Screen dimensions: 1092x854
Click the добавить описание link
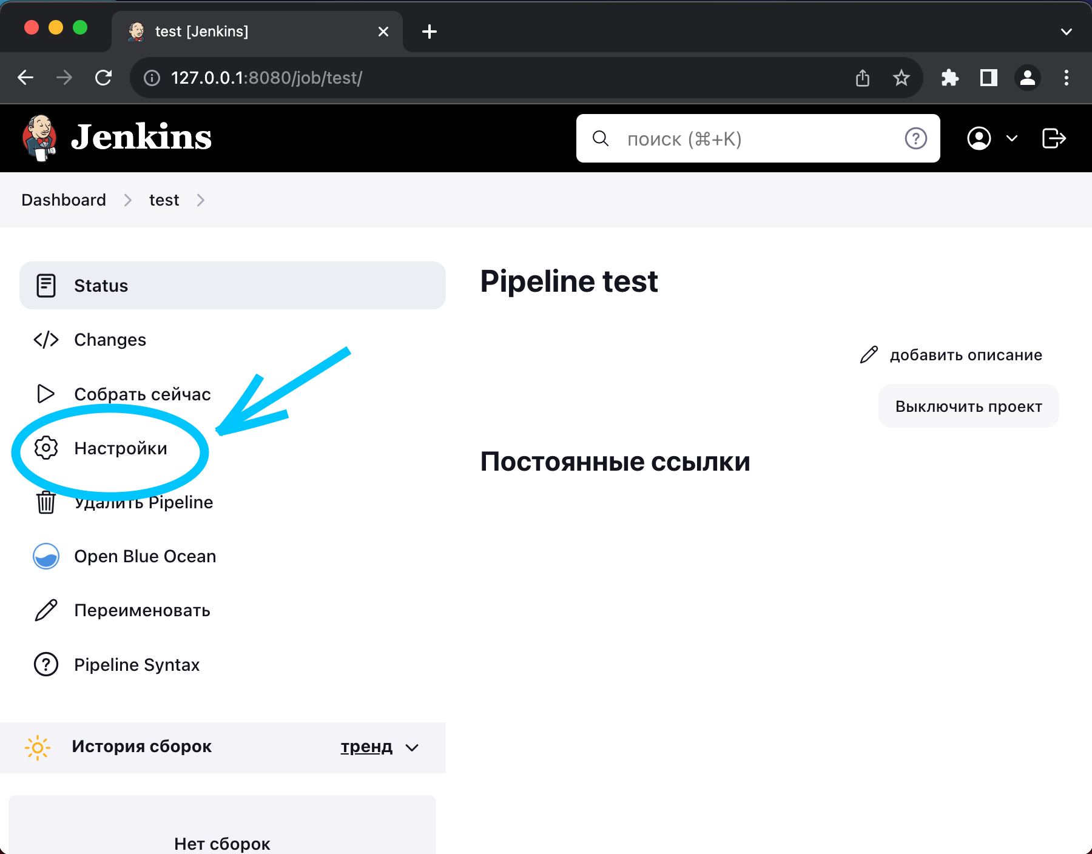965,355
